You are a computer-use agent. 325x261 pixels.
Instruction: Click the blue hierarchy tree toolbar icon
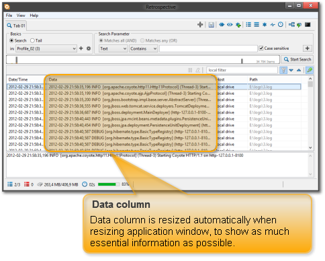pos(291,24)
